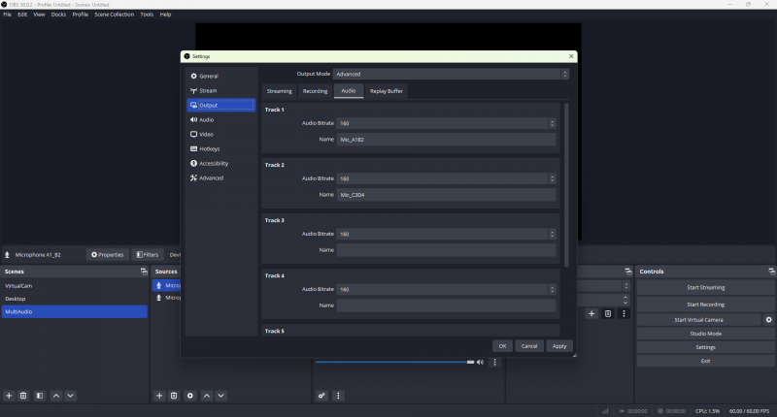
Task: Move selected source down
Action: (221, 396)
